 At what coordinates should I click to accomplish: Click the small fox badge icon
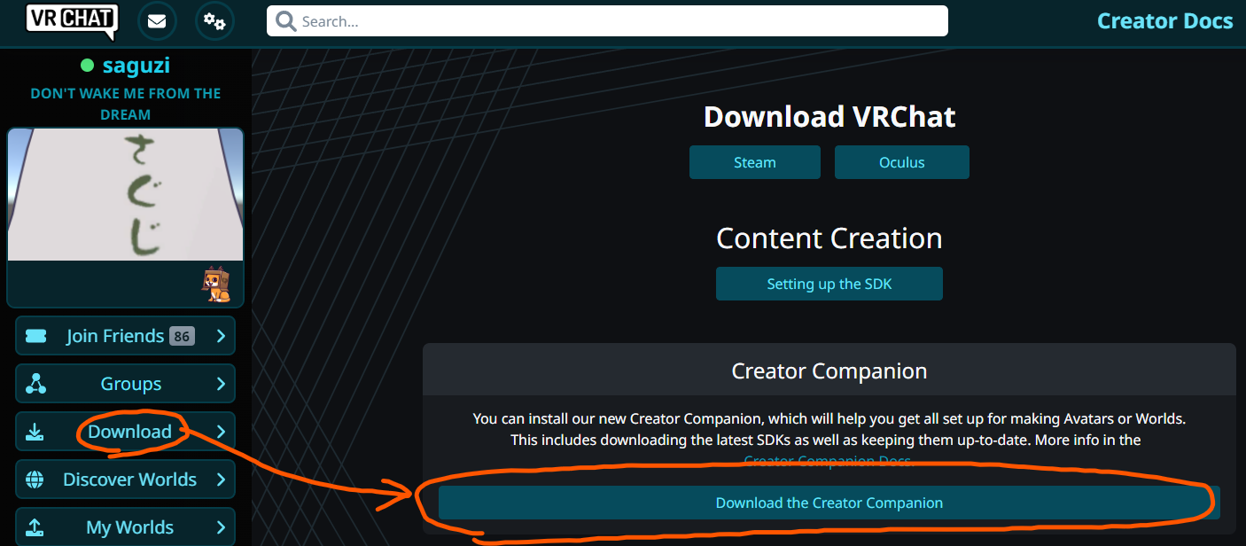click(x=217, y=284)
